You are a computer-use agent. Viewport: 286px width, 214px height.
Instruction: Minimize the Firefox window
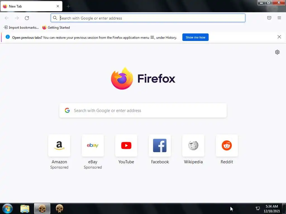click(261, 3)
